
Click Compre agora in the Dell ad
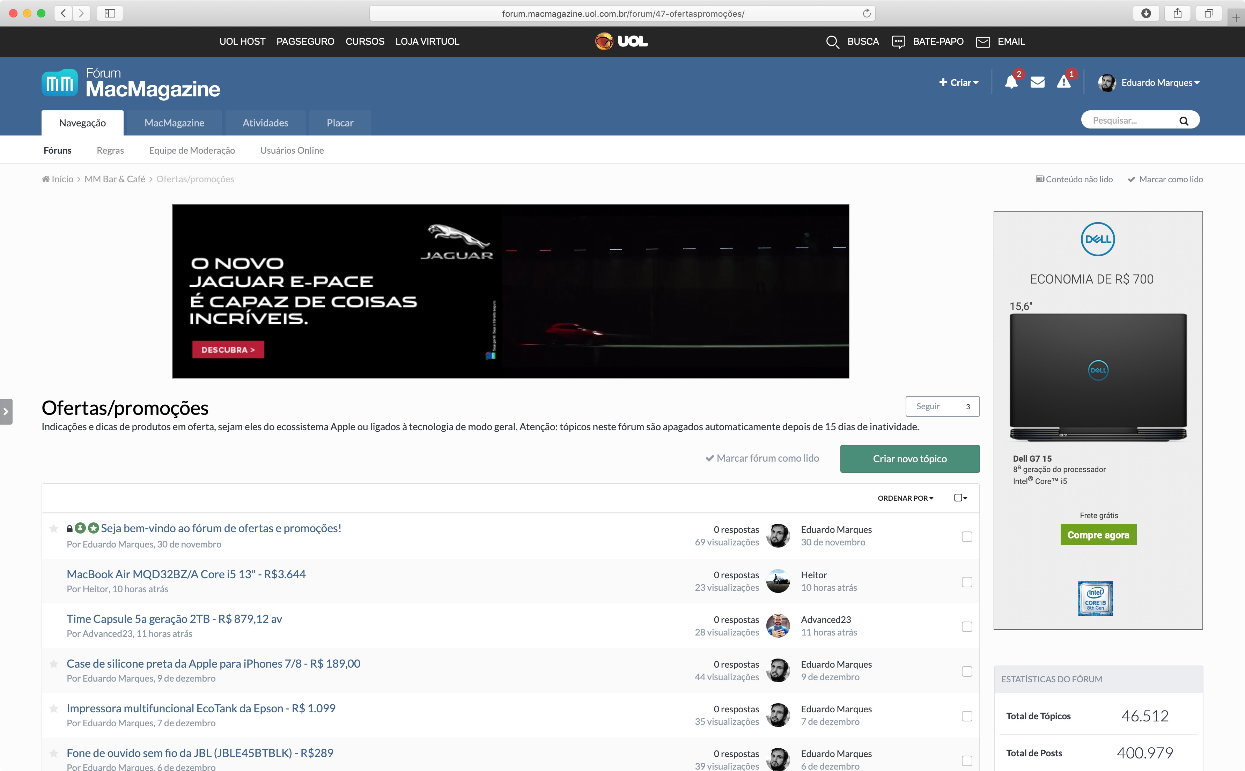[1098, 535]
